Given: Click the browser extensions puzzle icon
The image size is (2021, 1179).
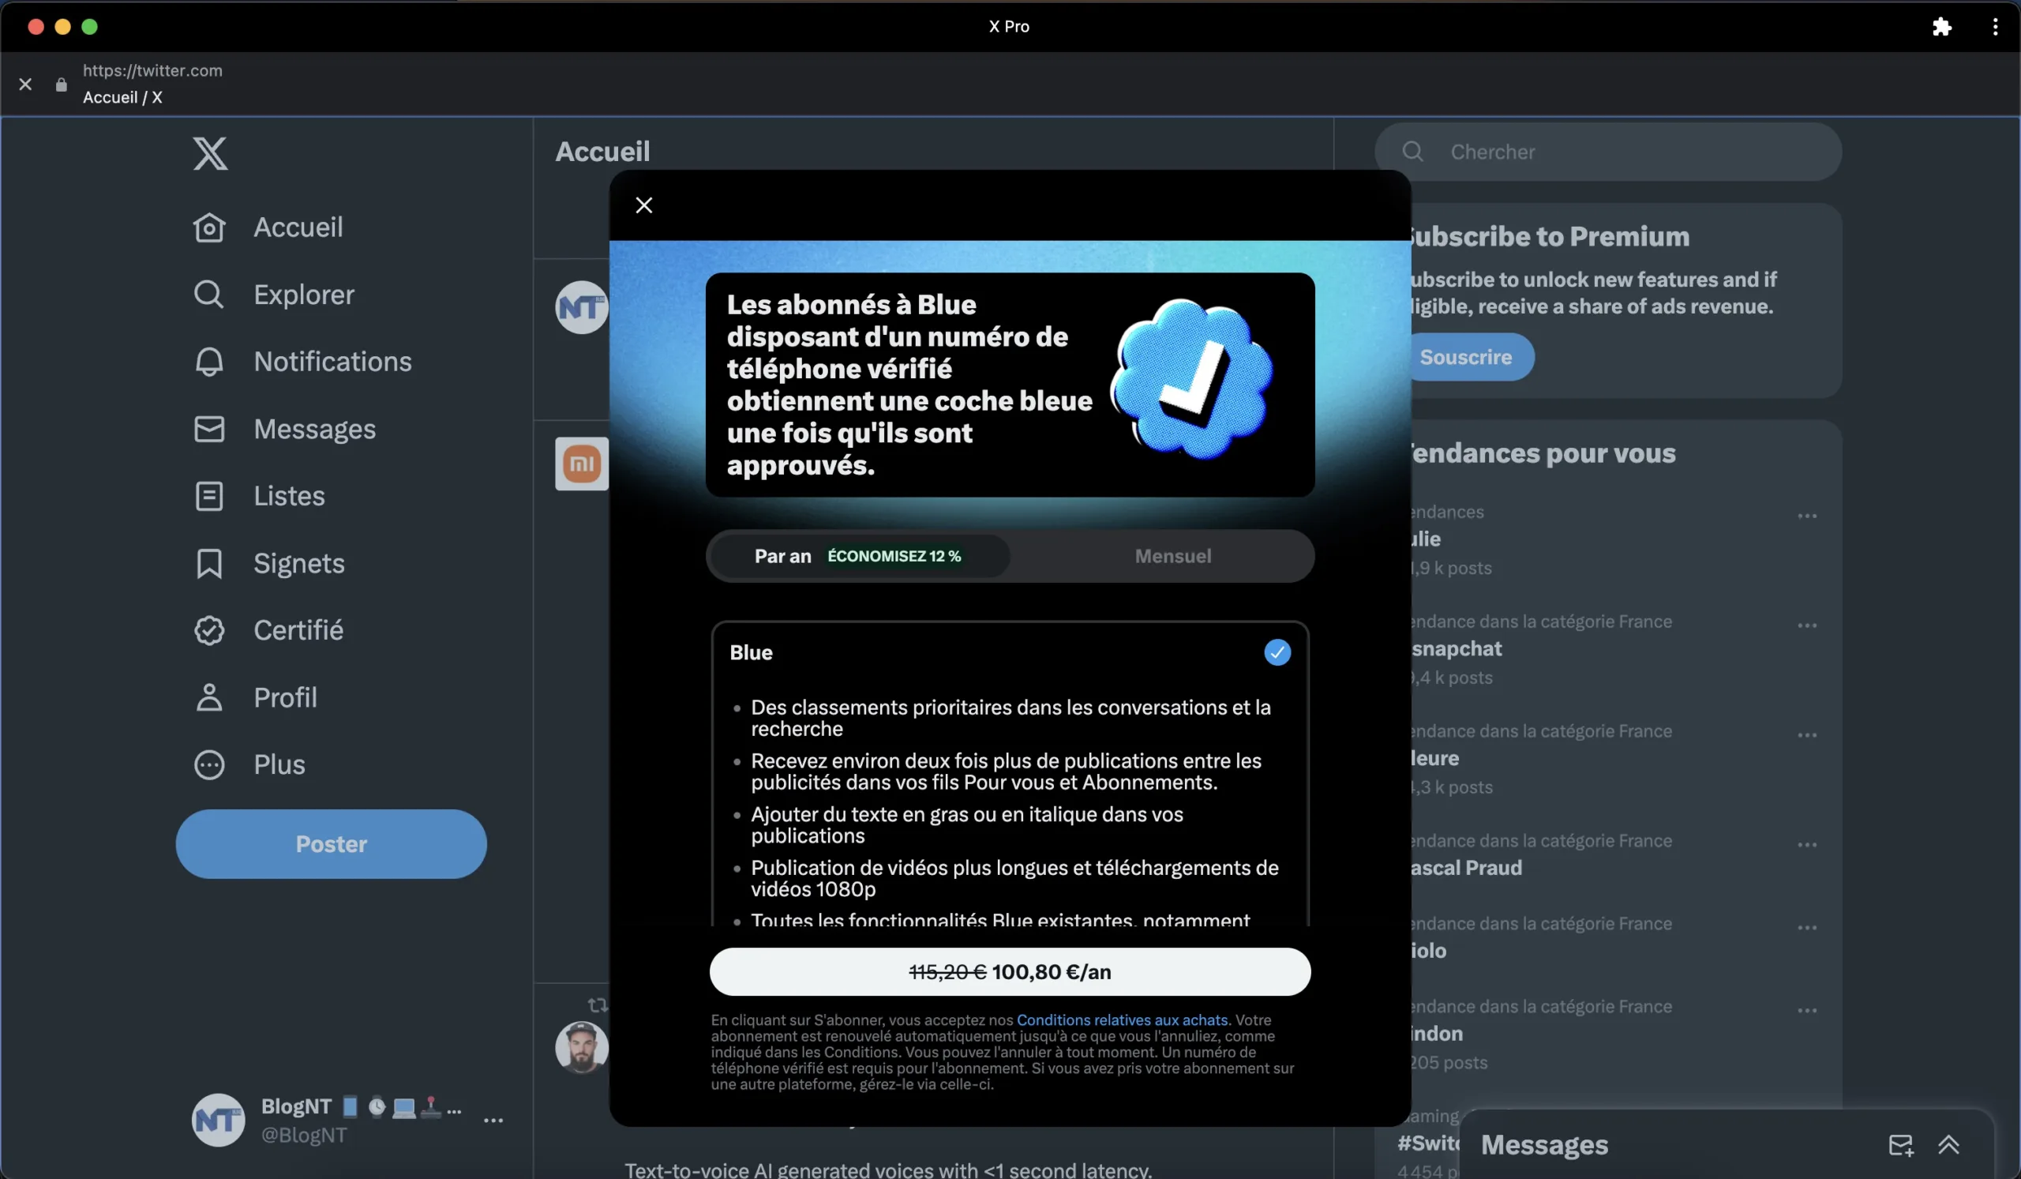Looking at the screenshot, I should point(1941,27).
